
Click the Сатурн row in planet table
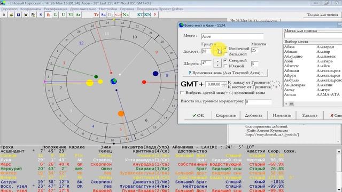[x=143, y=182]
